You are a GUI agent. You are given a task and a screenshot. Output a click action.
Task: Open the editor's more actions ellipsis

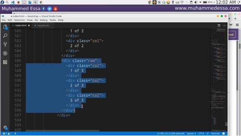(224, 25)
